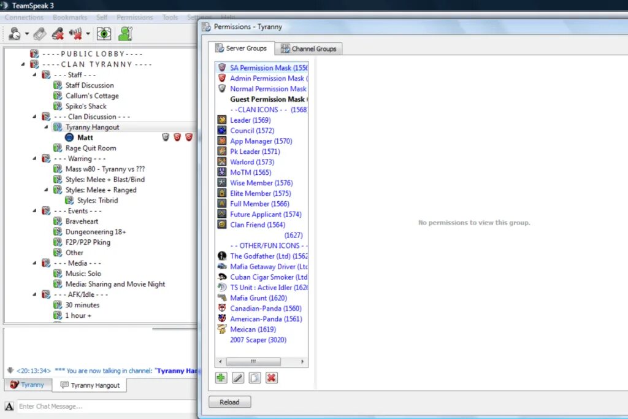Open dropdown arrow beside away status icon

(88, 34)
